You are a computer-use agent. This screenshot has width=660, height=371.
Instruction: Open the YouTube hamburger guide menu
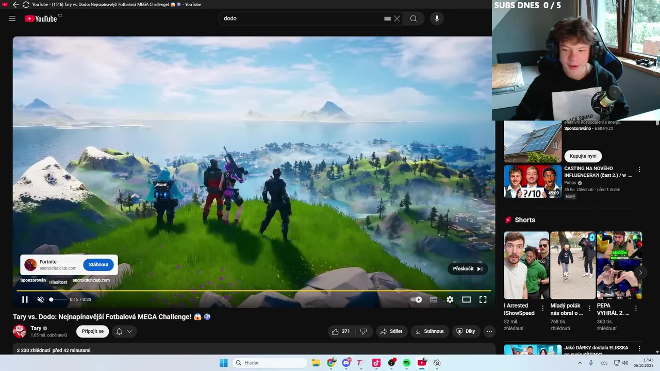click(x=12, y=19)
